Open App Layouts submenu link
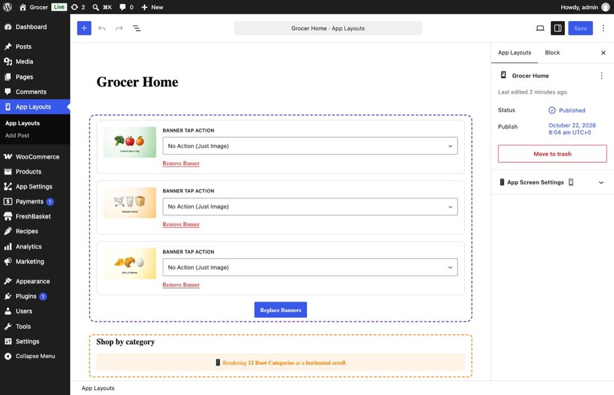The height and width of the screenshot is (395, 614). pos(22,123)
